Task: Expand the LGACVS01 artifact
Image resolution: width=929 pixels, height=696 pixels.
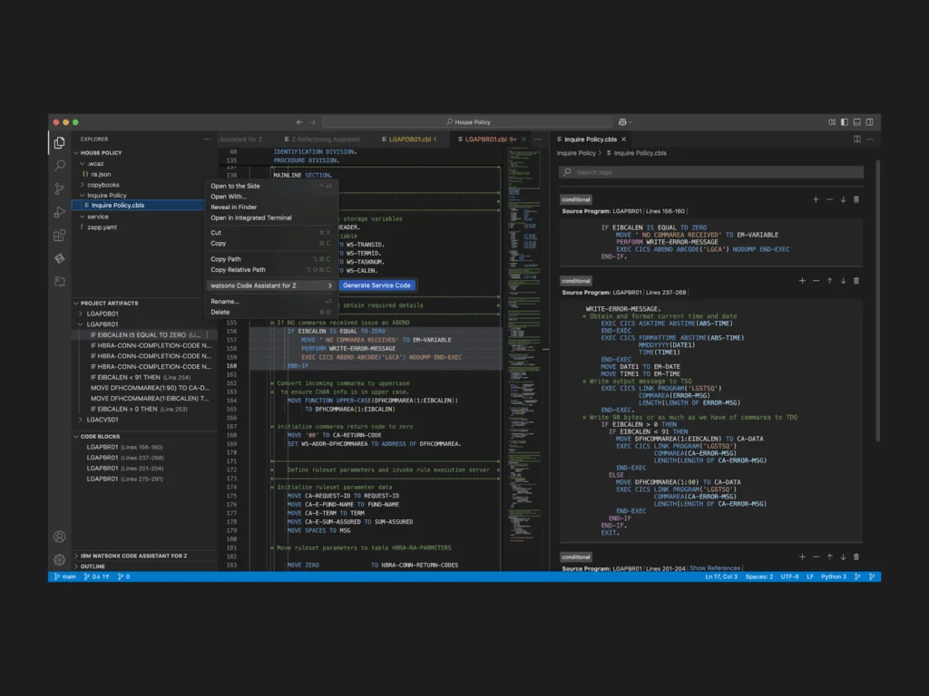Action: (x=81, y=420)
